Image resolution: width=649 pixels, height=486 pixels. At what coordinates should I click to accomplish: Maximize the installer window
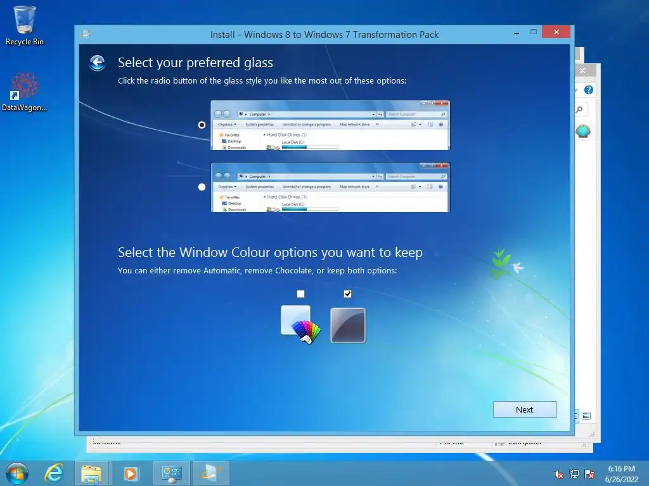click(x=534, y=32)
